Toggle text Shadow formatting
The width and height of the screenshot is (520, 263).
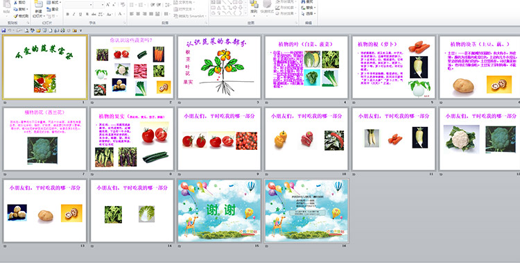pyautogui.click(x=87, y=14)
